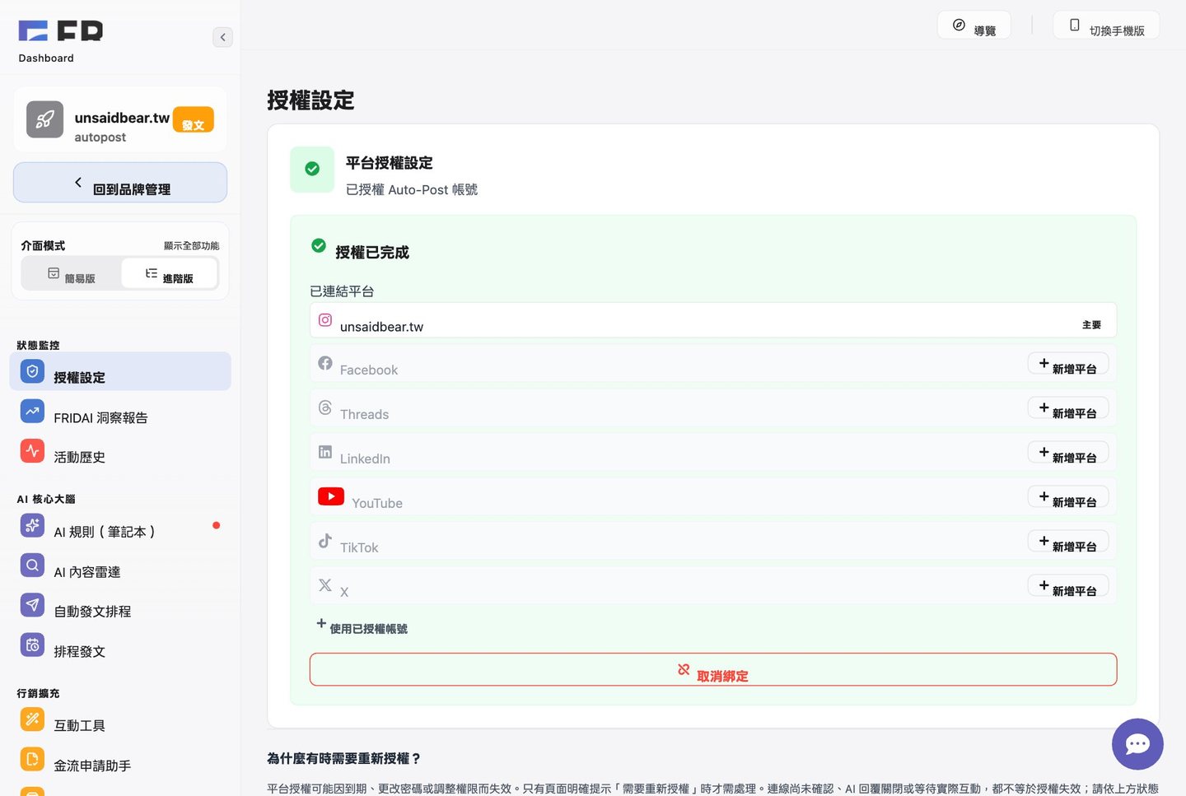
Task: Click the AI 內容雷達 search icon
Action: click(32, 566)
